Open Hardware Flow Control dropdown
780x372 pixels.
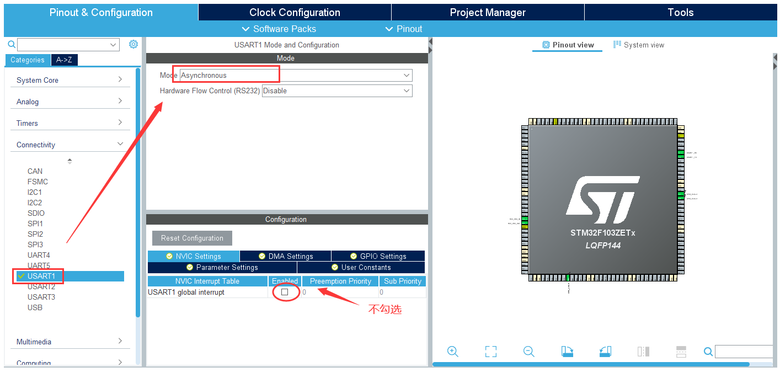(337, 91)
